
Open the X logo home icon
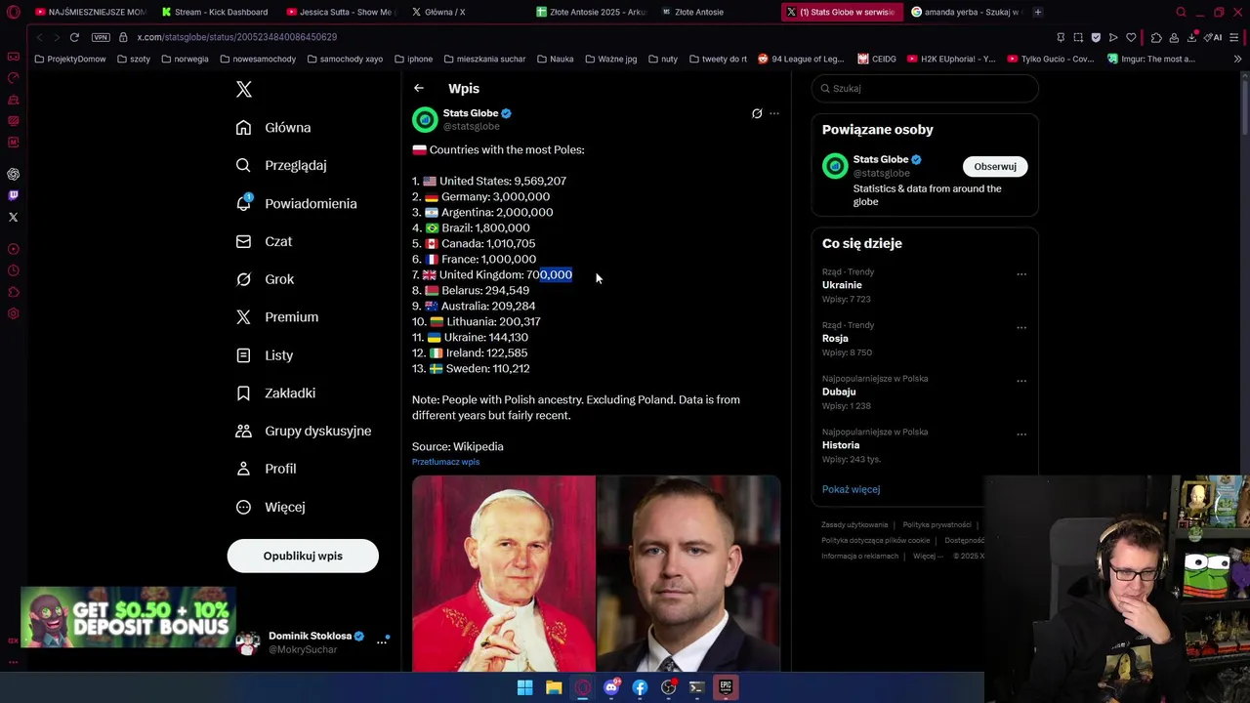pyautogui.click(x=244, y=89)
